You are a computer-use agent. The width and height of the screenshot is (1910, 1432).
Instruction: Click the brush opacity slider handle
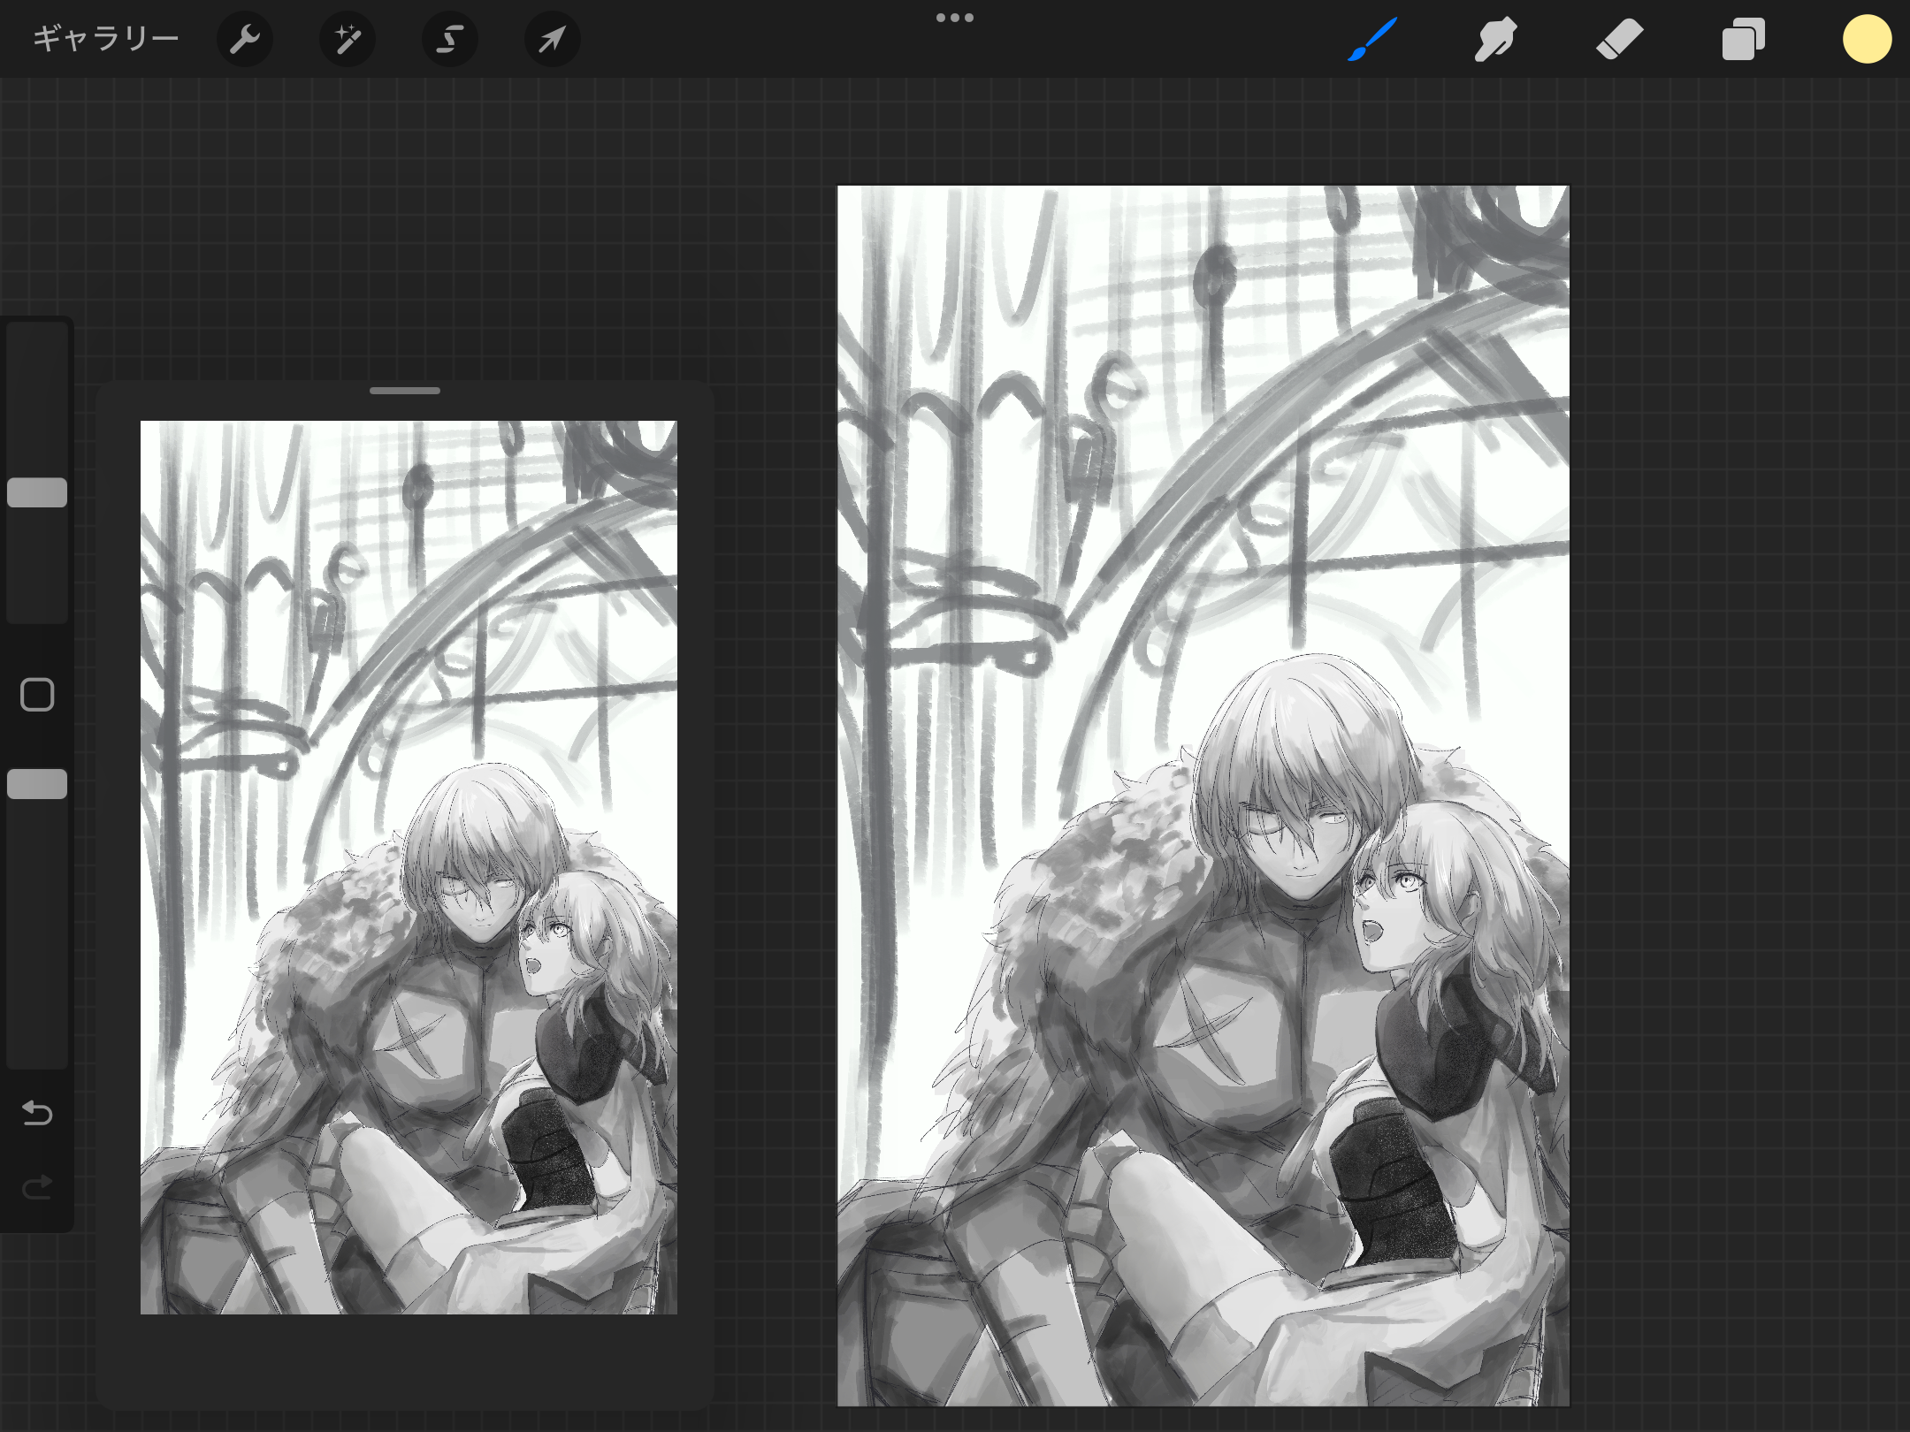click(37, 784)
